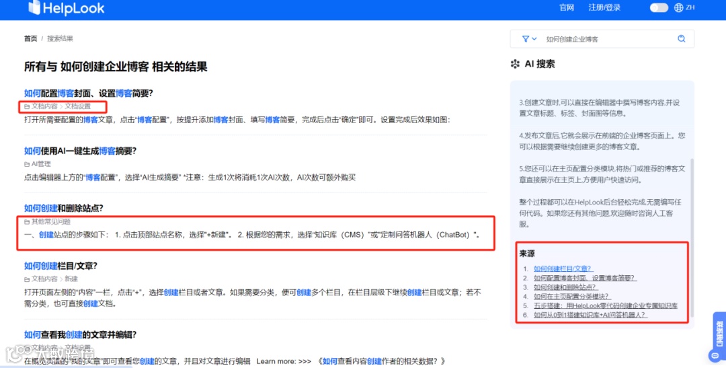Open source link 3 如何创建和删除站点?
Image resolution: width=726 pixels, height=368 pixels.
[565, 287]
